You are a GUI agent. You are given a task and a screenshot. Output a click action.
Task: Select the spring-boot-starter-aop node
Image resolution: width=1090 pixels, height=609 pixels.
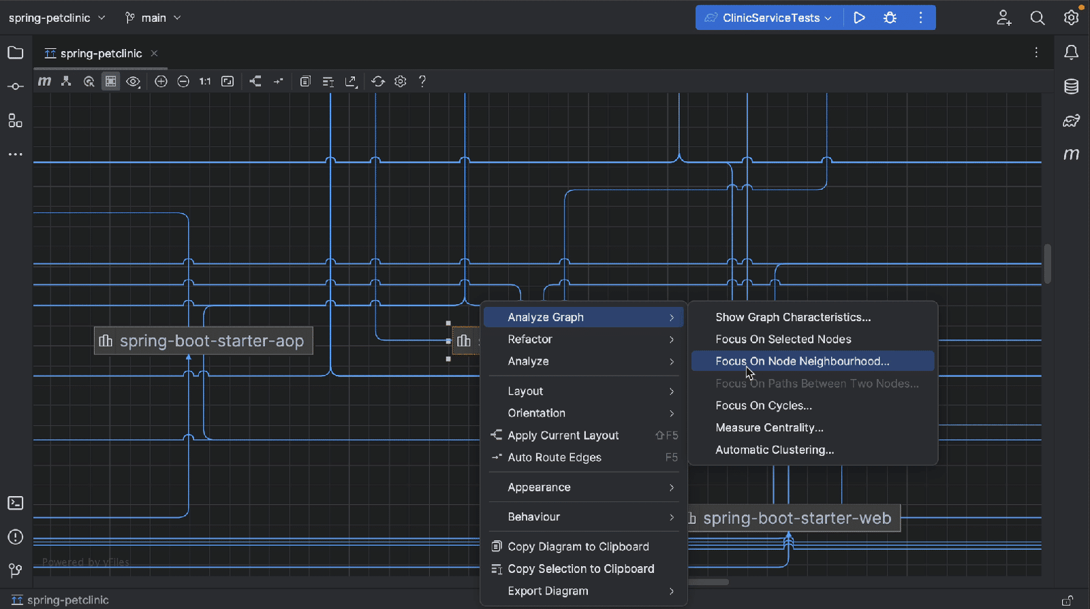pyautogui.click(x=204, y=341)
